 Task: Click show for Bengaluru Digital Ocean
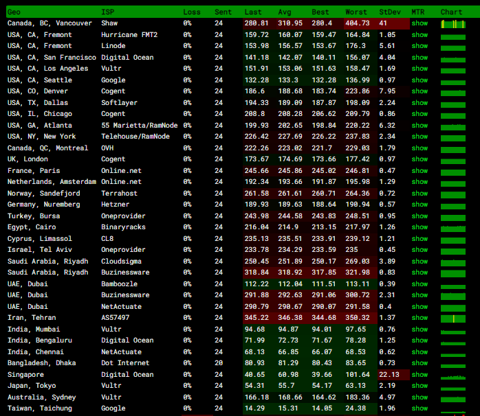coord(419,340)
